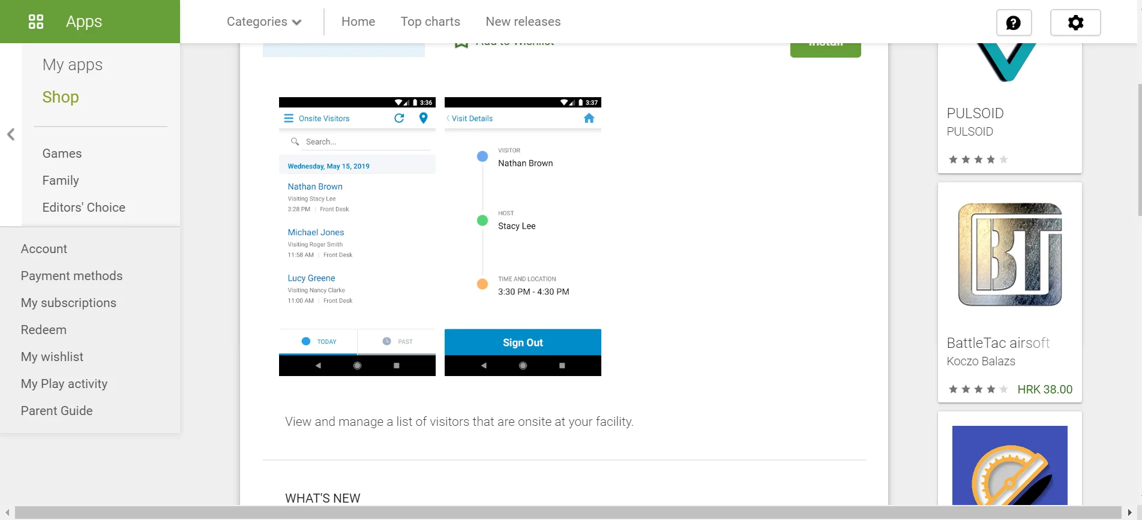Open My Play activity
The image size is (1142, 520).
[64, 384]
